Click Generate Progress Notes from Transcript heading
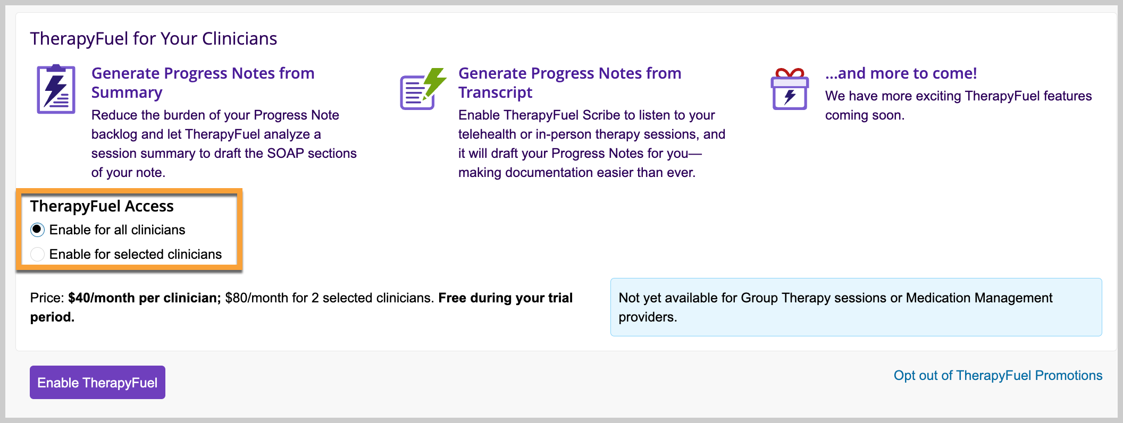The image size is (1123, 423). [x=570, y=82]
